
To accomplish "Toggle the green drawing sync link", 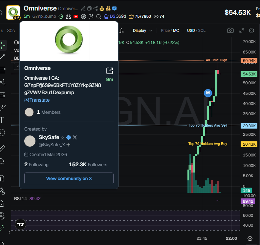I will (x=2, y=228).
